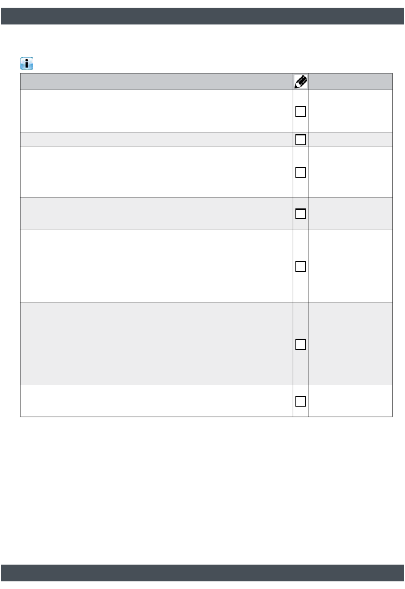Click the dark header bar of the page
The width and height of the screenshot is (405, 589).
202,16
